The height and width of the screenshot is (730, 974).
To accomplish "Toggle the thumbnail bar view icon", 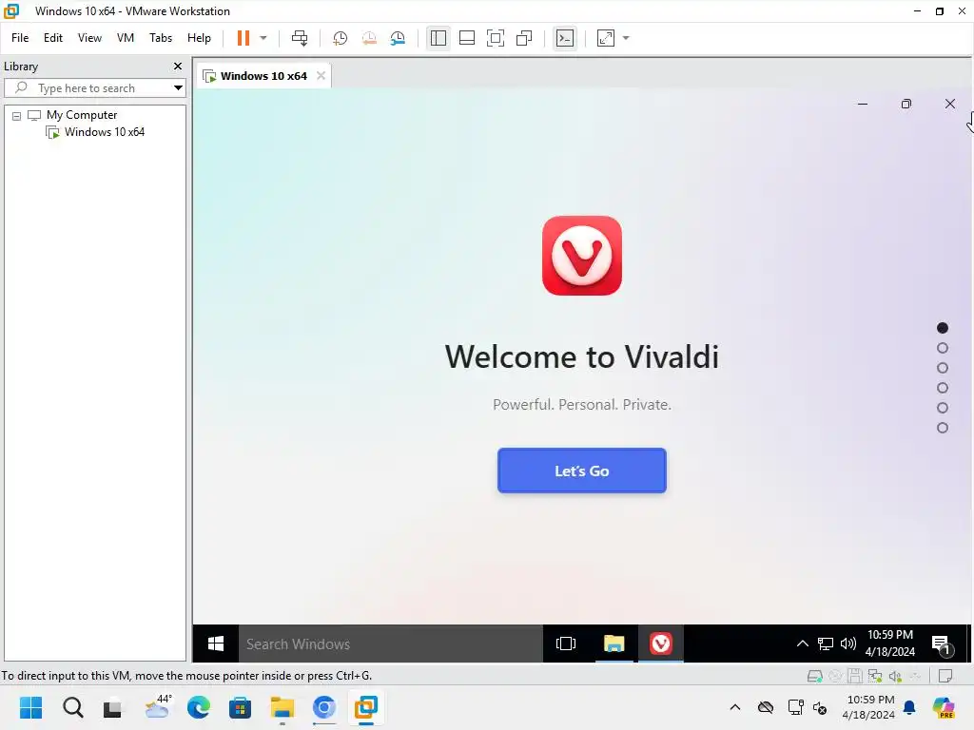I will tap(466, 38).
